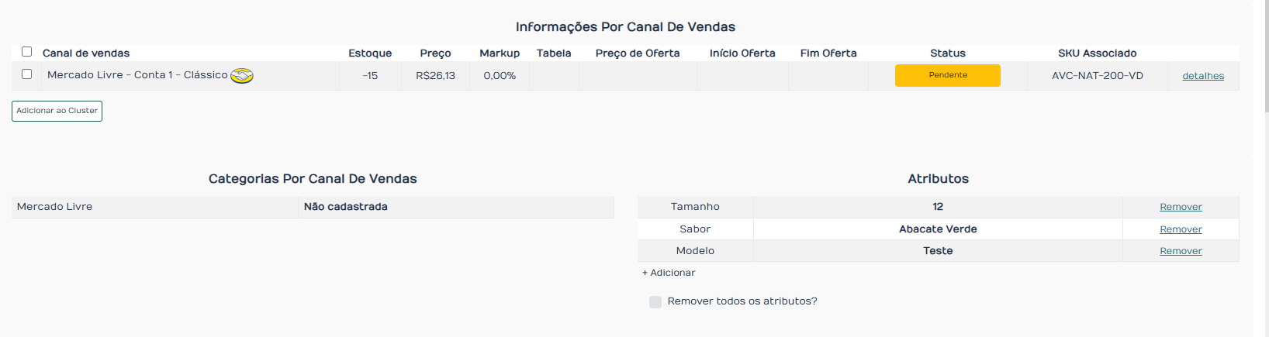Toggle the select-all checkbox beside Canal de vendas
This screenshot has height=337, width=1269.
26,52
